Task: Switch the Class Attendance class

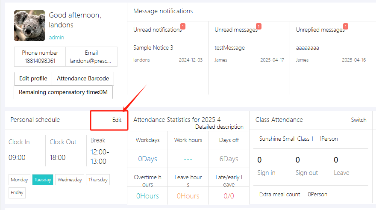Action: [x=358, y=120]
